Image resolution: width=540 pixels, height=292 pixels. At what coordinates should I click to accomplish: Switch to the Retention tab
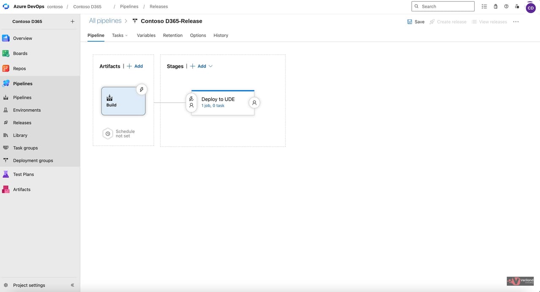(173, 35)
